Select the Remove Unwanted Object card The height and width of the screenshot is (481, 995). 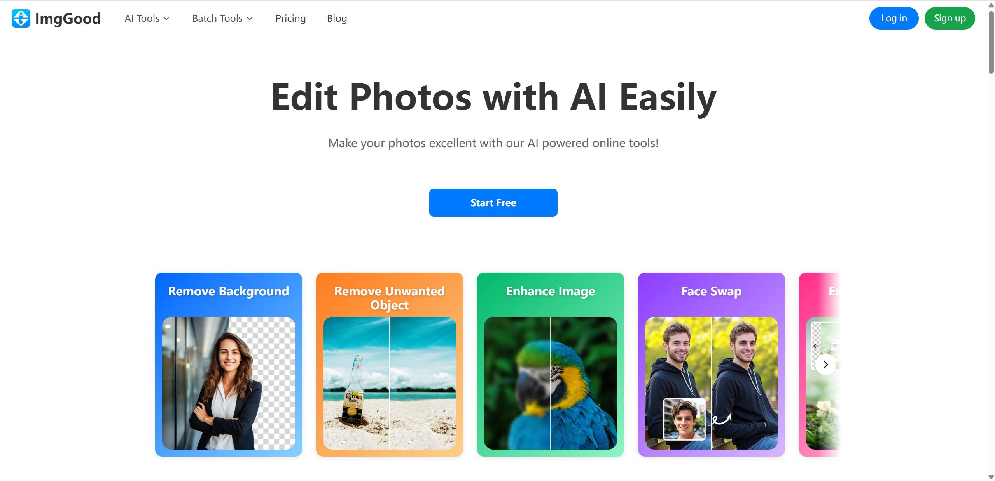[x=390, y=364]
